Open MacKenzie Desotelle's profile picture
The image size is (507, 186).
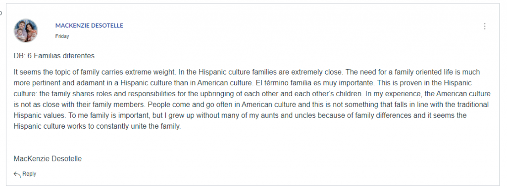tap(26, 30)
